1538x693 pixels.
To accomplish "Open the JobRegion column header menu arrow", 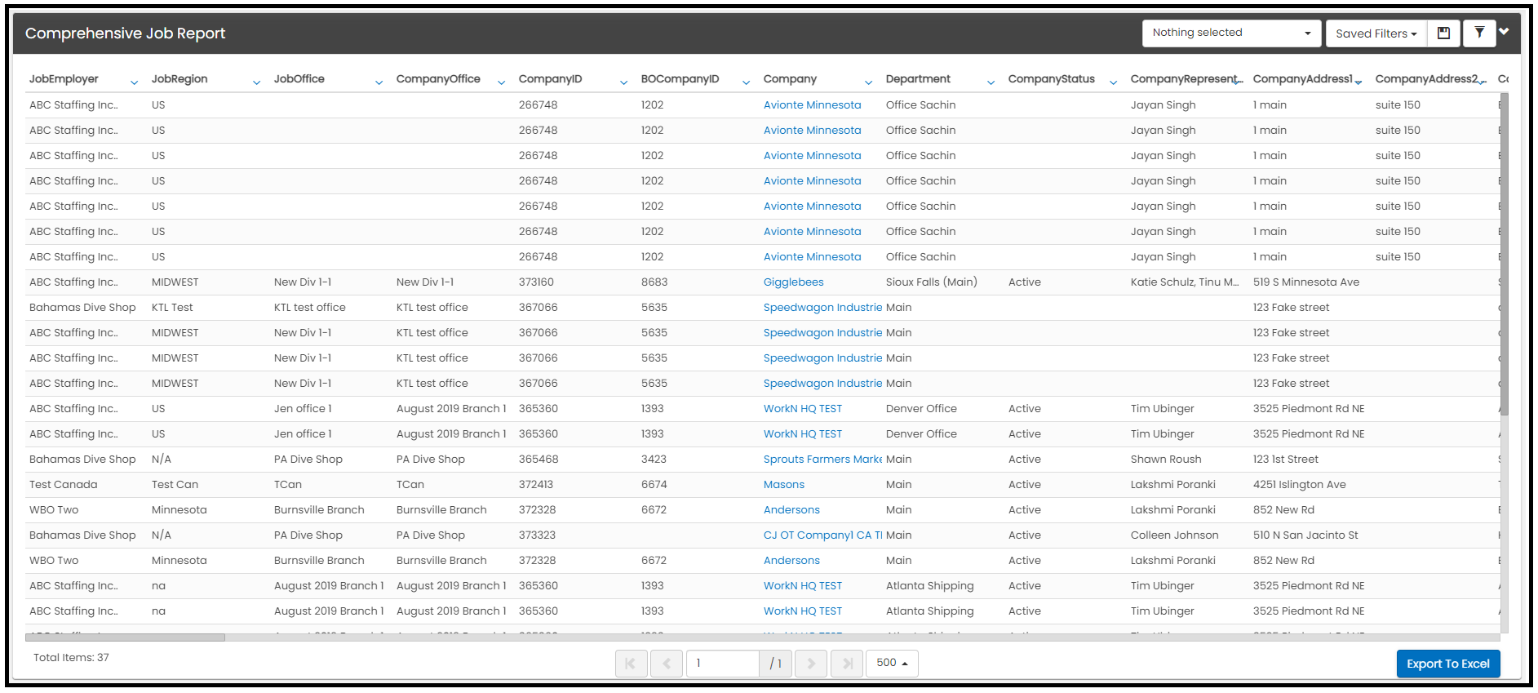I will click(256, 82).
